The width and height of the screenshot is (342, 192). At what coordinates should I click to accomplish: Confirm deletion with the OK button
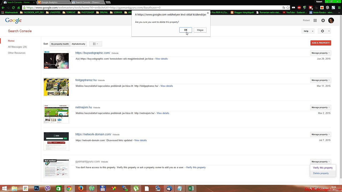click(x=185, y=30)
